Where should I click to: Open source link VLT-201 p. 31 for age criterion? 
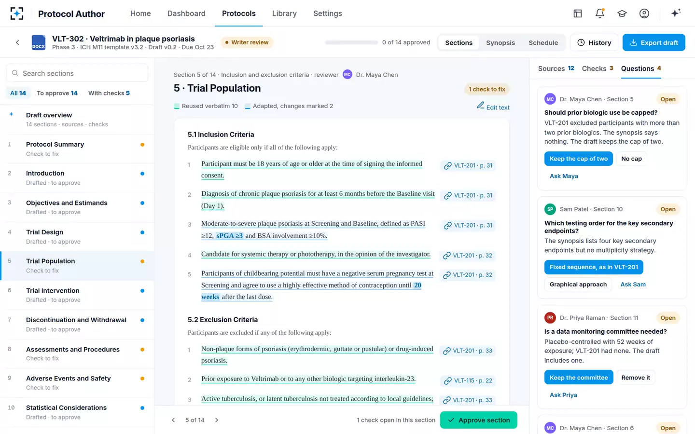468,165
